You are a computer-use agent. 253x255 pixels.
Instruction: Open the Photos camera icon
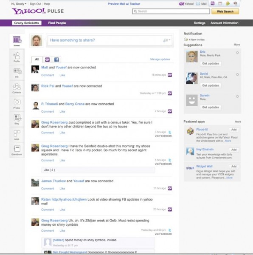coord(17,103)
